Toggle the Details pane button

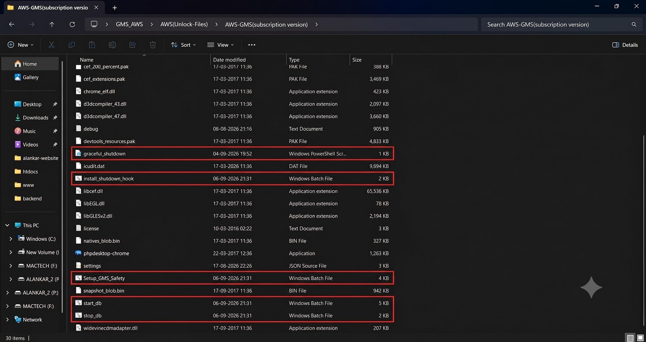tap(625, 45)
